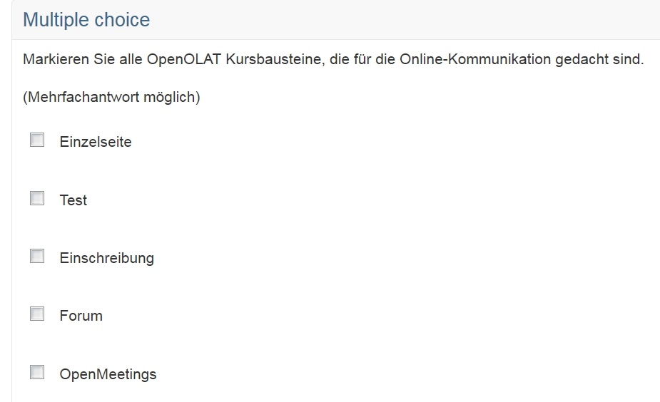Screen dimensions: 660x402
Task: Mark the OpenMeetings checkbox
Action: 37,373
